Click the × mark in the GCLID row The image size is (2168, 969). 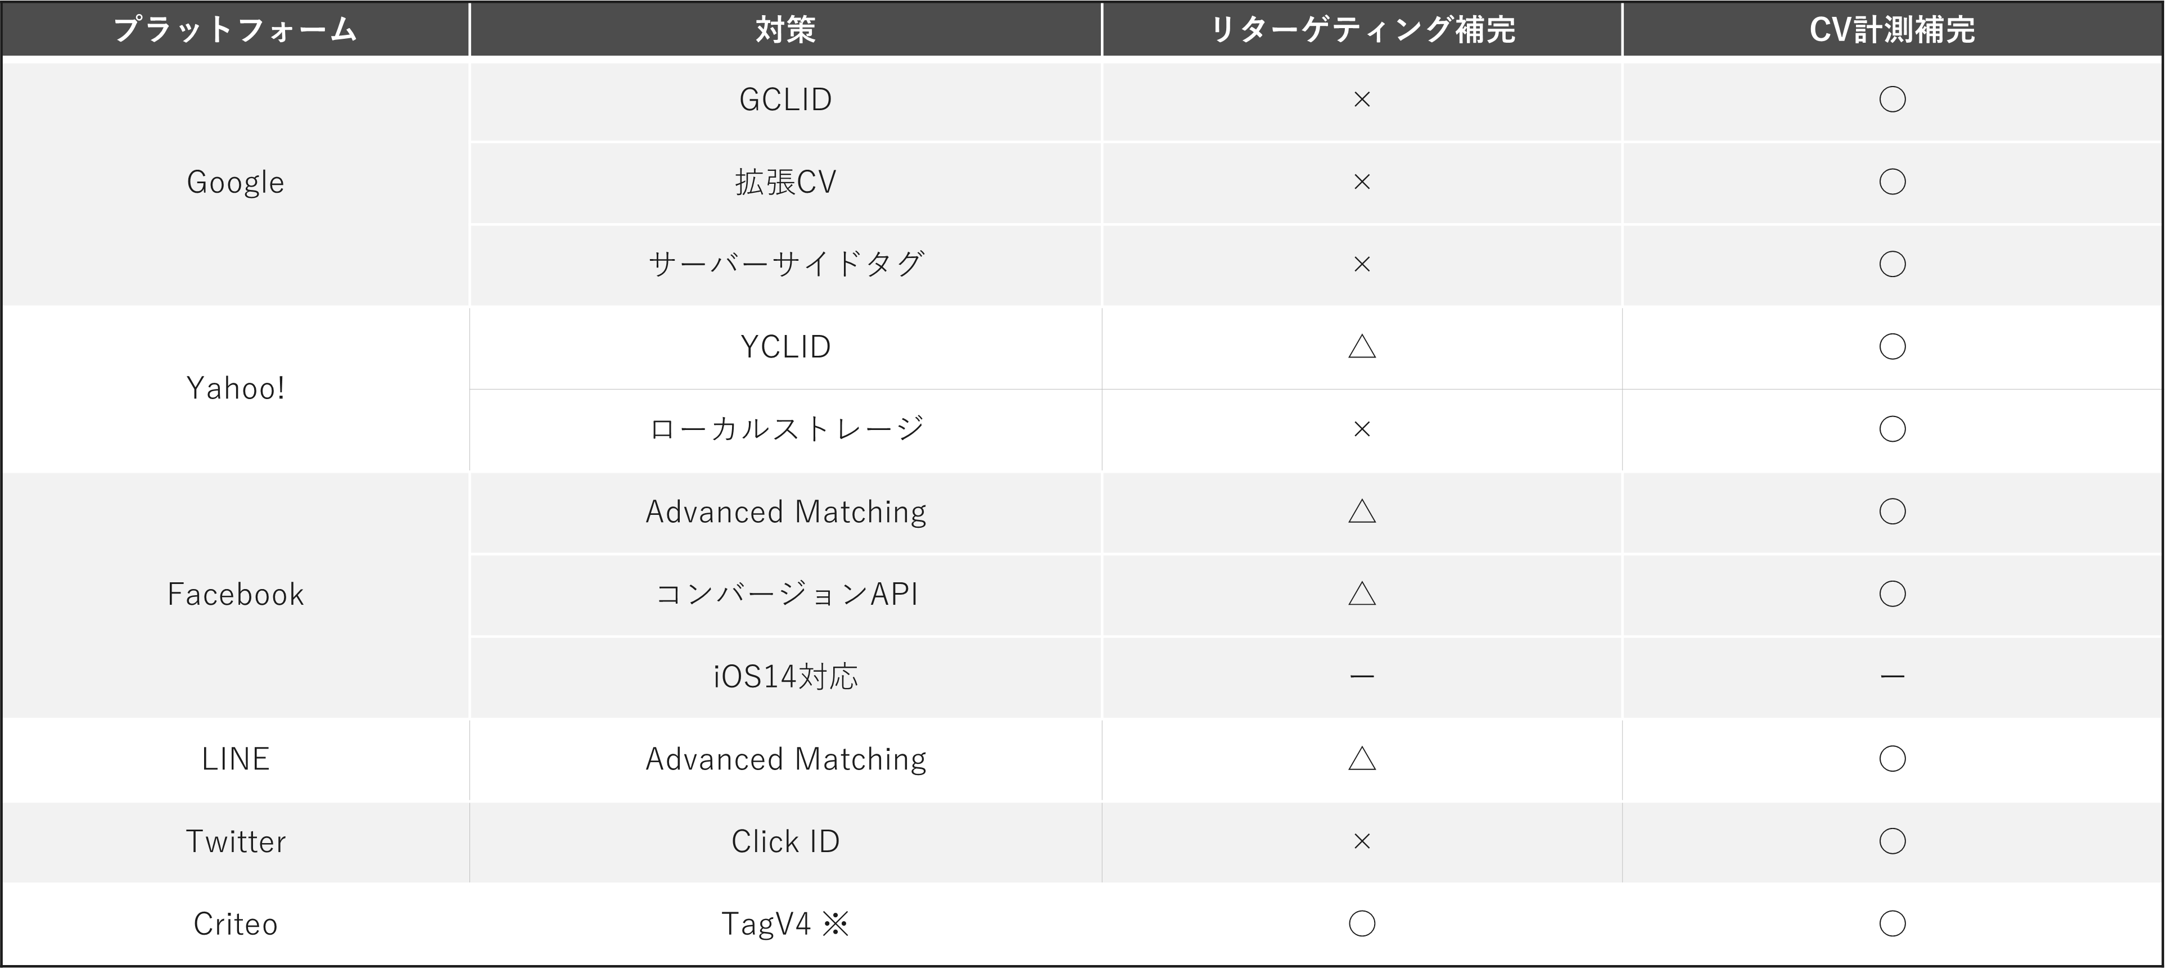pyautogui.click(x=1362, y=100)
